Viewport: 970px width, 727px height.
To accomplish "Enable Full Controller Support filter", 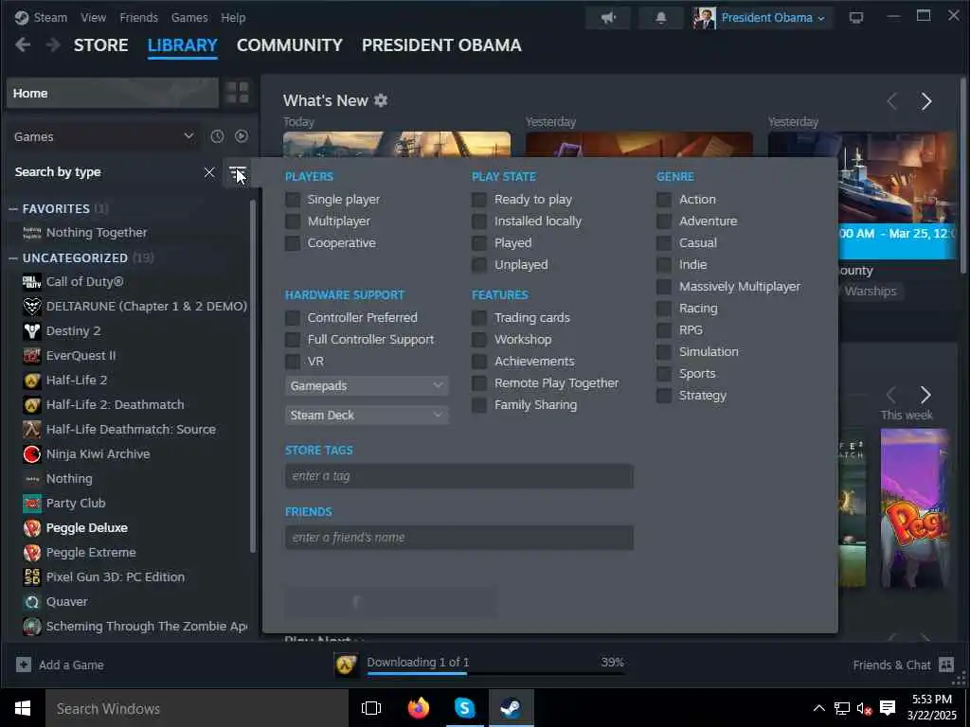I will [293, 340].
